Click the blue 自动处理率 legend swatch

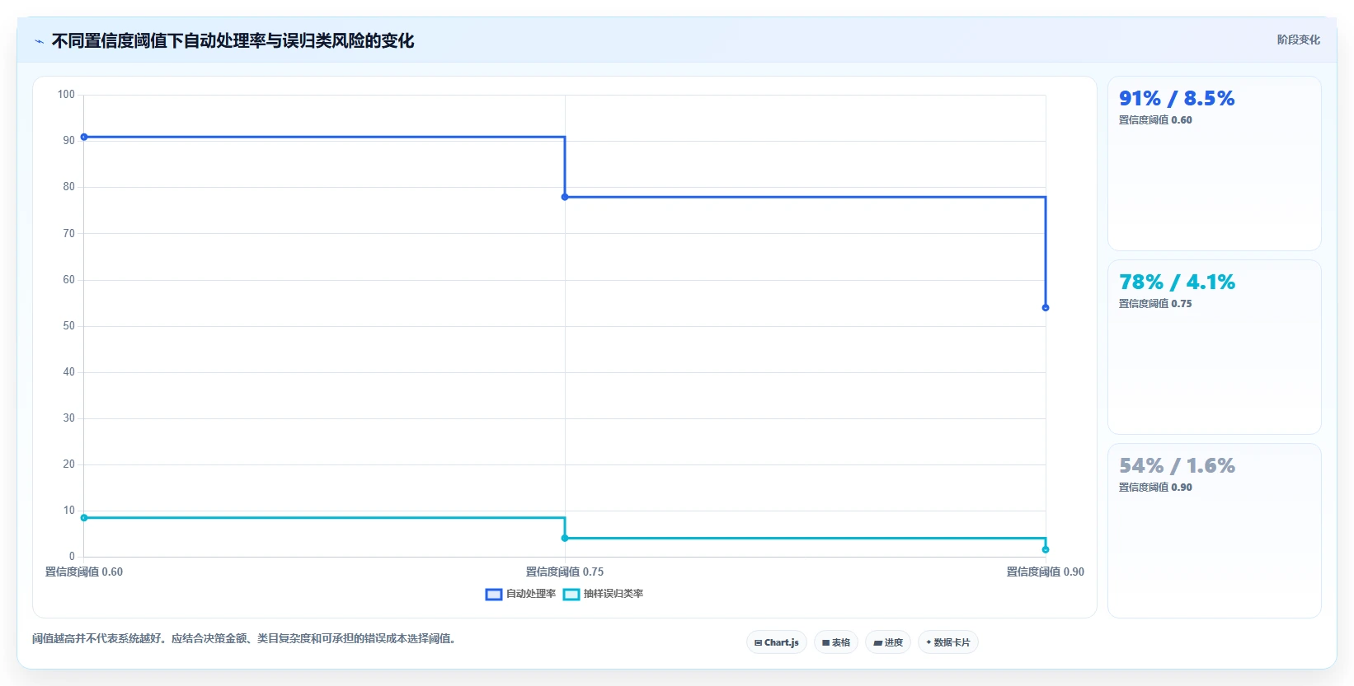(494, 595)
